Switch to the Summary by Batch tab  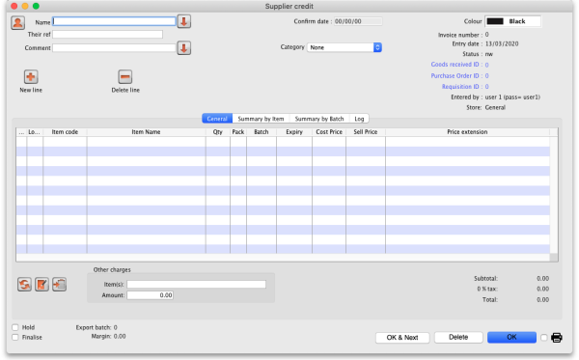[x=319, y=119]
